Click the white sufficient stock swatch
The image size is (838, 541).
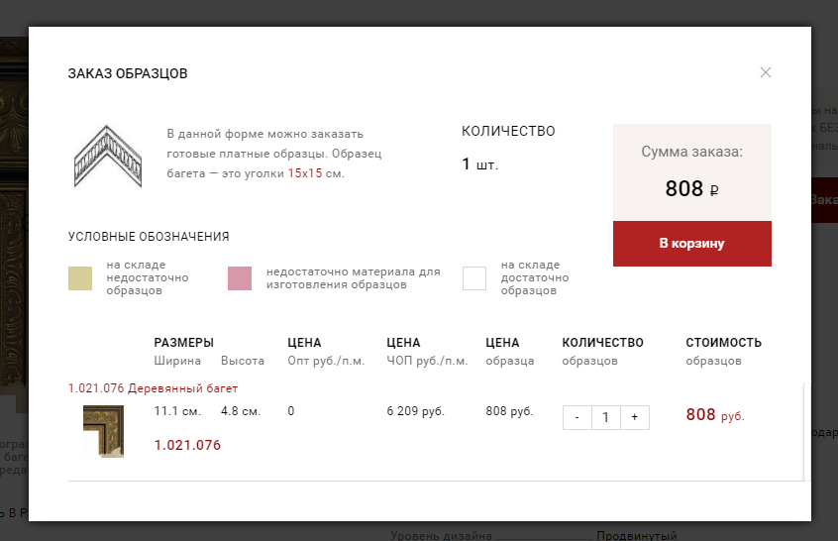pos(474,278)
